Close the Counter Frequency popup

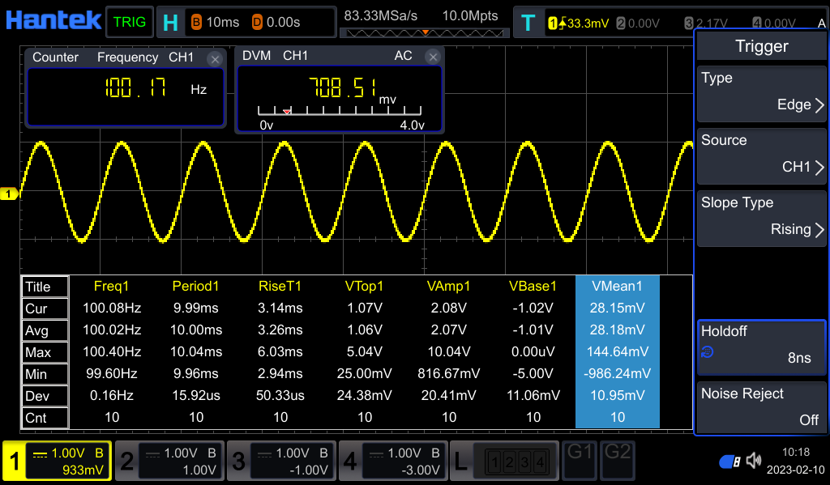[x=214, y=57]
